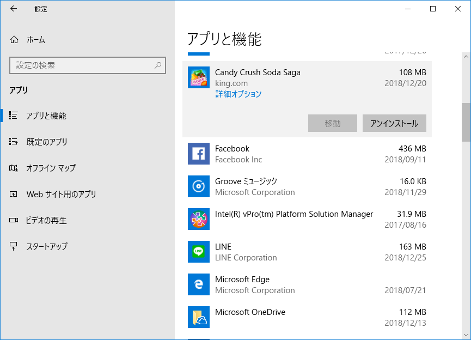471x340 pixels.
Task: Open スタートアップ settings page
Action: [x=47, y=246]
